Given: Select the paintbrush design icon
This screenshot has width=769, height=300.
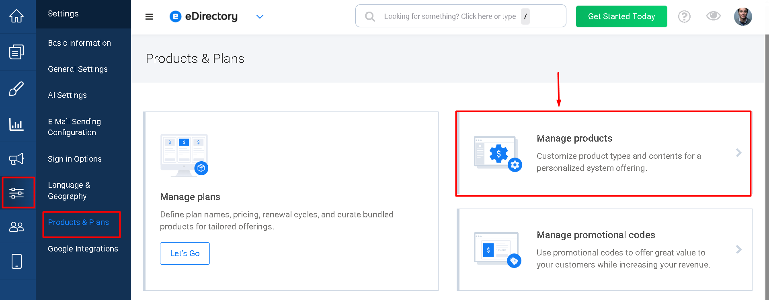Looking at the screenshot, I should click(16, 89).
